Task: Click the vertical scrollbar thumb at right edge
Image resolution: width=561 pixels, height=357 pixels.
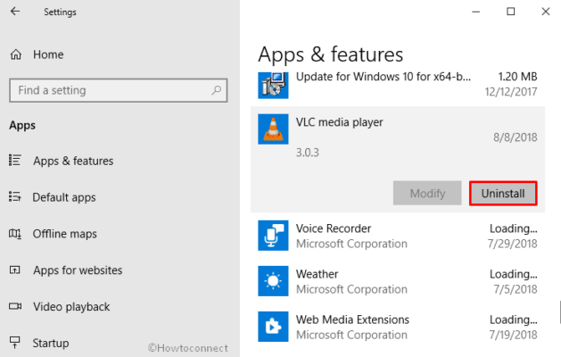Action: (x=560, y=312)
